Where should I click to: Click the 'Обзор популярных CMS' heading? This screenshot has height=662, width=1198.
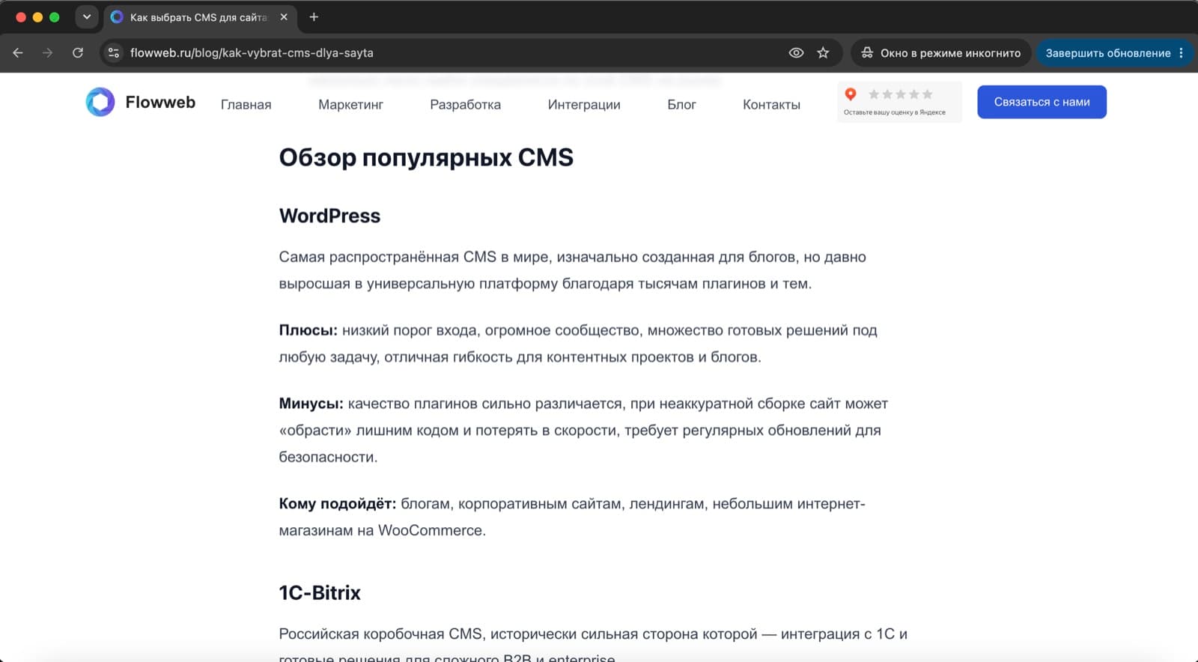(426, 157)
